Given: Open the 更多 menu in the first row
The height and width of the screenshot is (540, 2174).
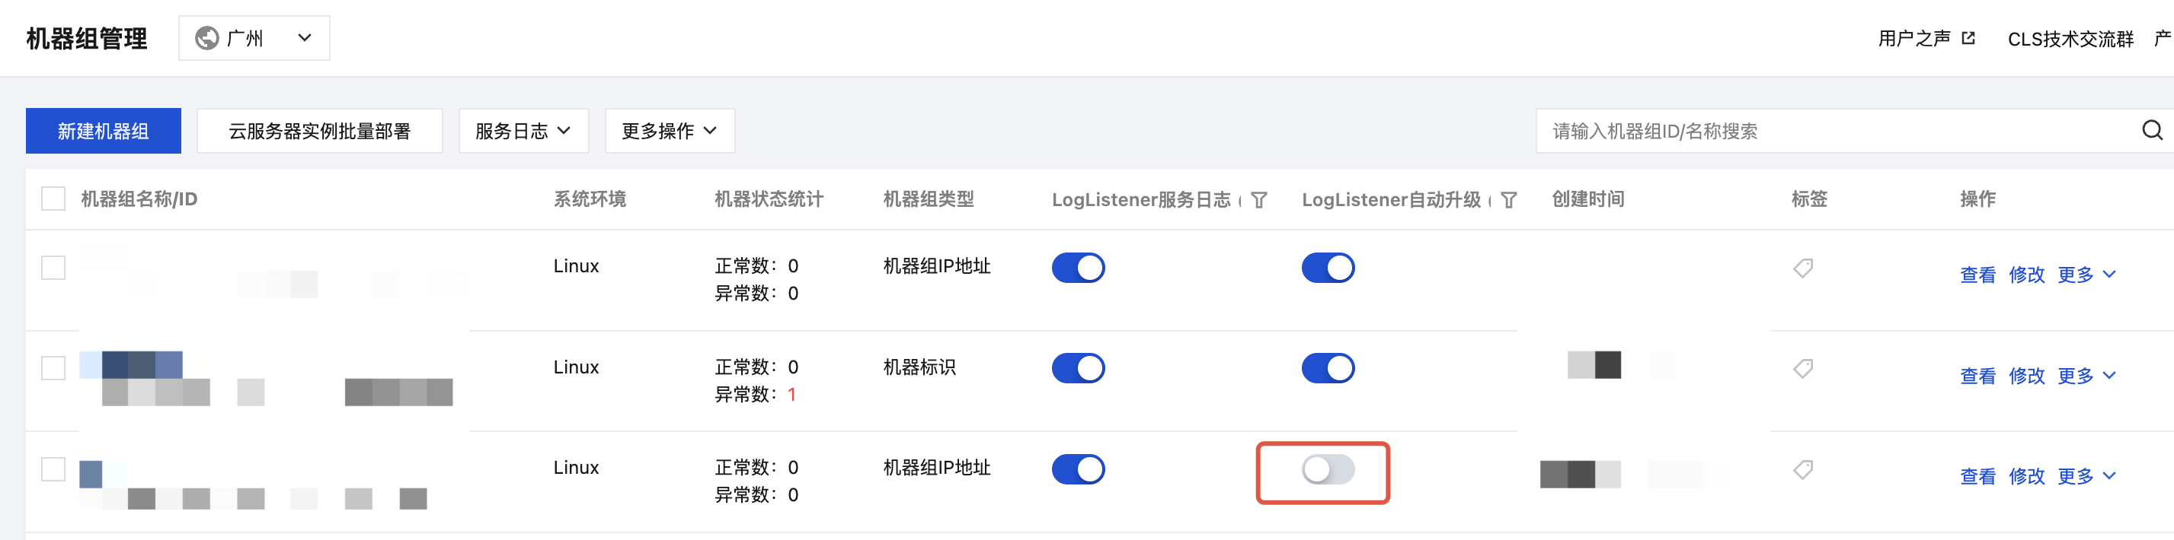Looking at the screenshot, I should coord(2086,275).
